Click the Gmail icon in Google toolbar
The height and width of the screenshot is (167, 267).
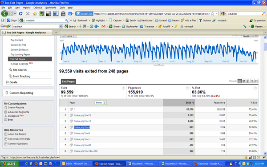point(103,26)
